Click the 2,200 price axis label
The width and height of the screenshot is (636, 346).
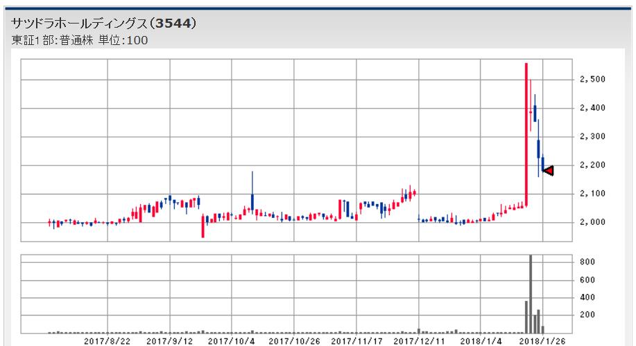(x=592, y=165)
